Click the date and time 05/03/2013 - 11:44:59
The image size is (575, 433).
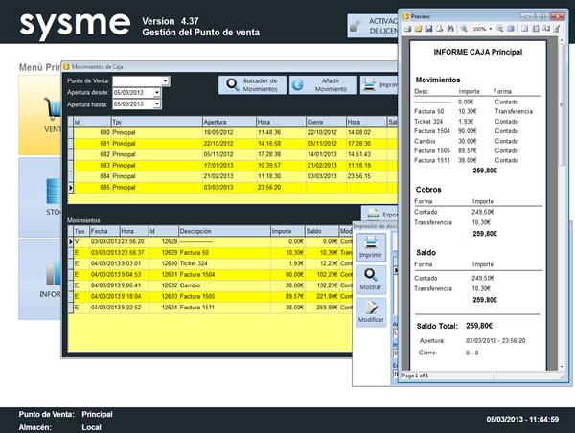click(522, 419)
